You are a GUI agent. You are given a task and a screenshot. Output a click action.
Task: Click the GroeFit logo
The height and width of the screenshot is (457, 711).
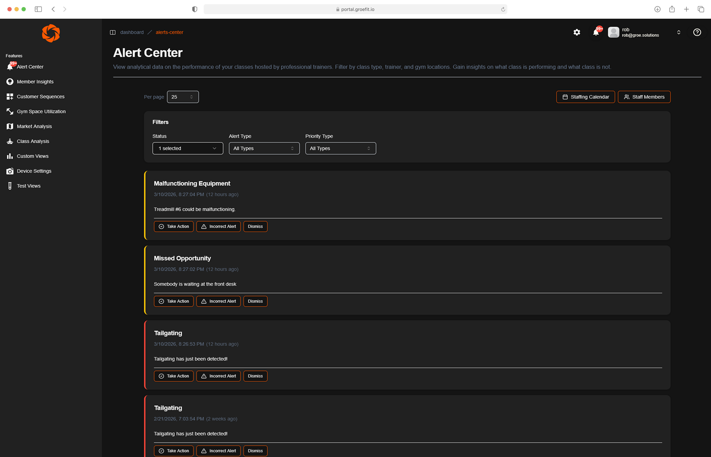coord(51,33)
